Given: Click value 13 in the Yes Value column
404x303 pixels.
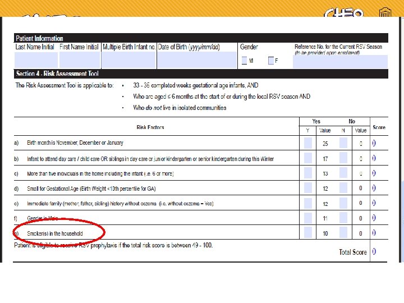Looking at the screenshot, I should click(325, 173).
